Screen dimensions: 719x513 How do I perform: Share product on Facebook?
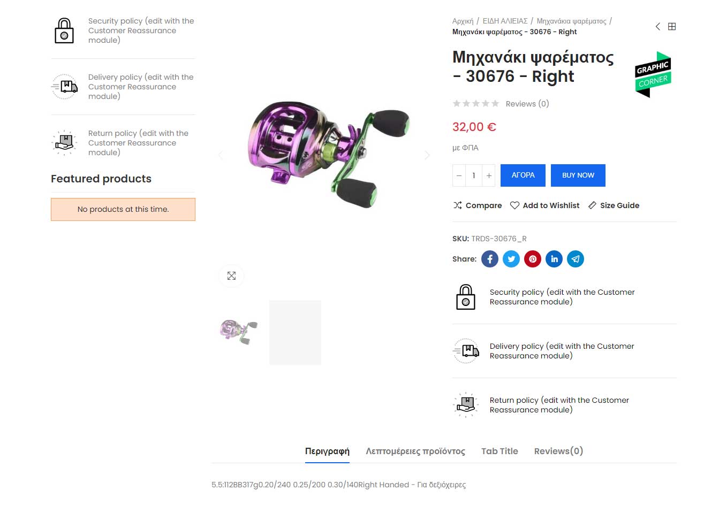[489, 259]
